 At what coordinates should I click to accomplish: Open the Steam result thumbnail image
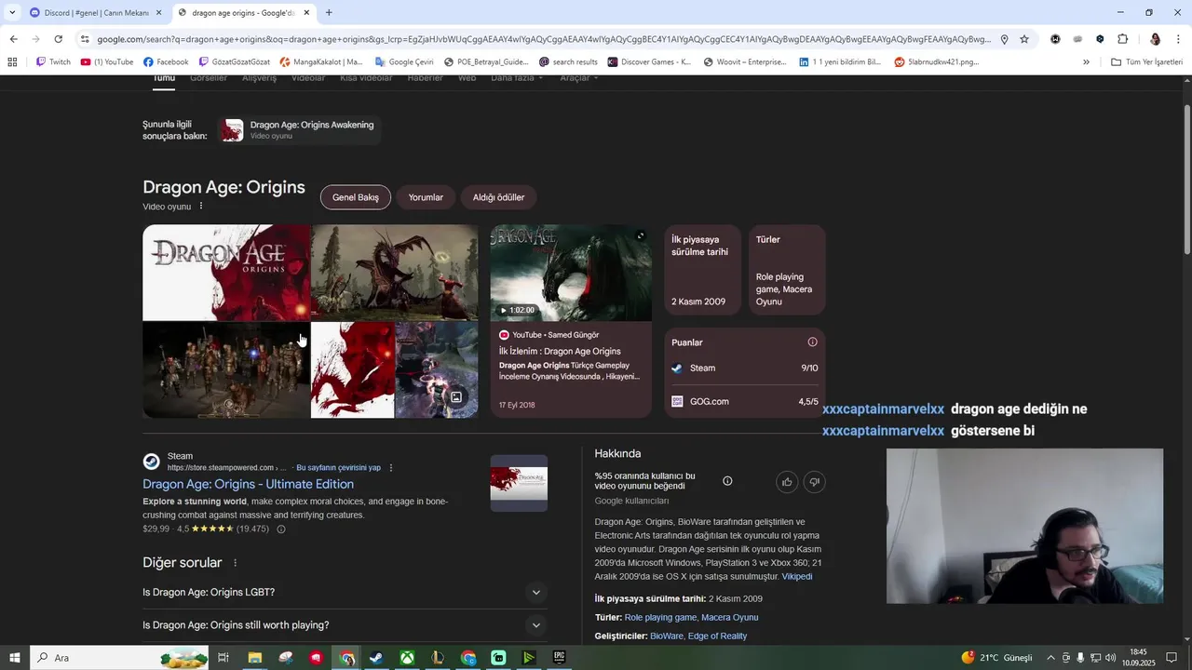point(519,483)
